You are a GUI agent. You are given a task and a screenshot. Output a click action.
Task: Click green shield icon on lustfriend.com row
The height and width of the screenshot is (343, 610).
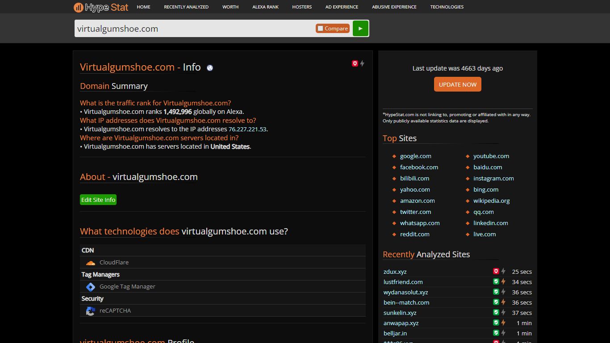496,282
